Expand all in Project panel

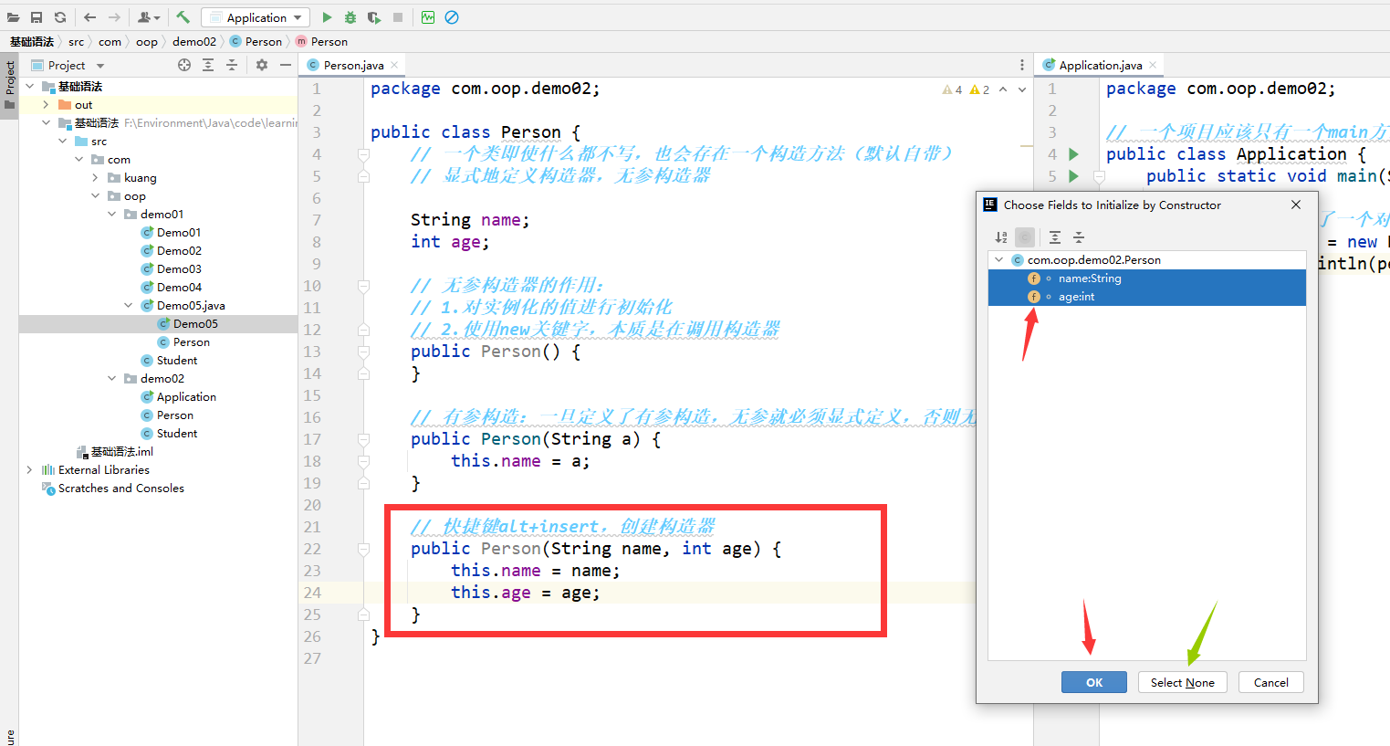pos(208,65)
